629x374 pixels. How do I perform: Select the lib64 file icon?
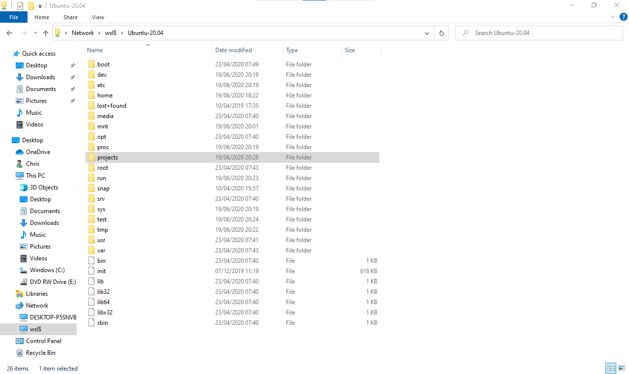(x=91, y=302)
